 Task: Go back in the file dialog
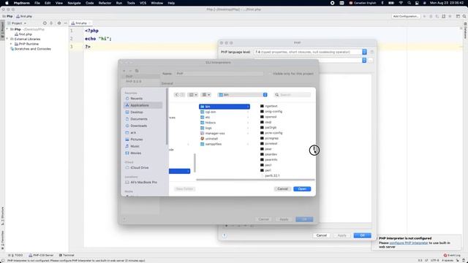click(x=176, y=95)
